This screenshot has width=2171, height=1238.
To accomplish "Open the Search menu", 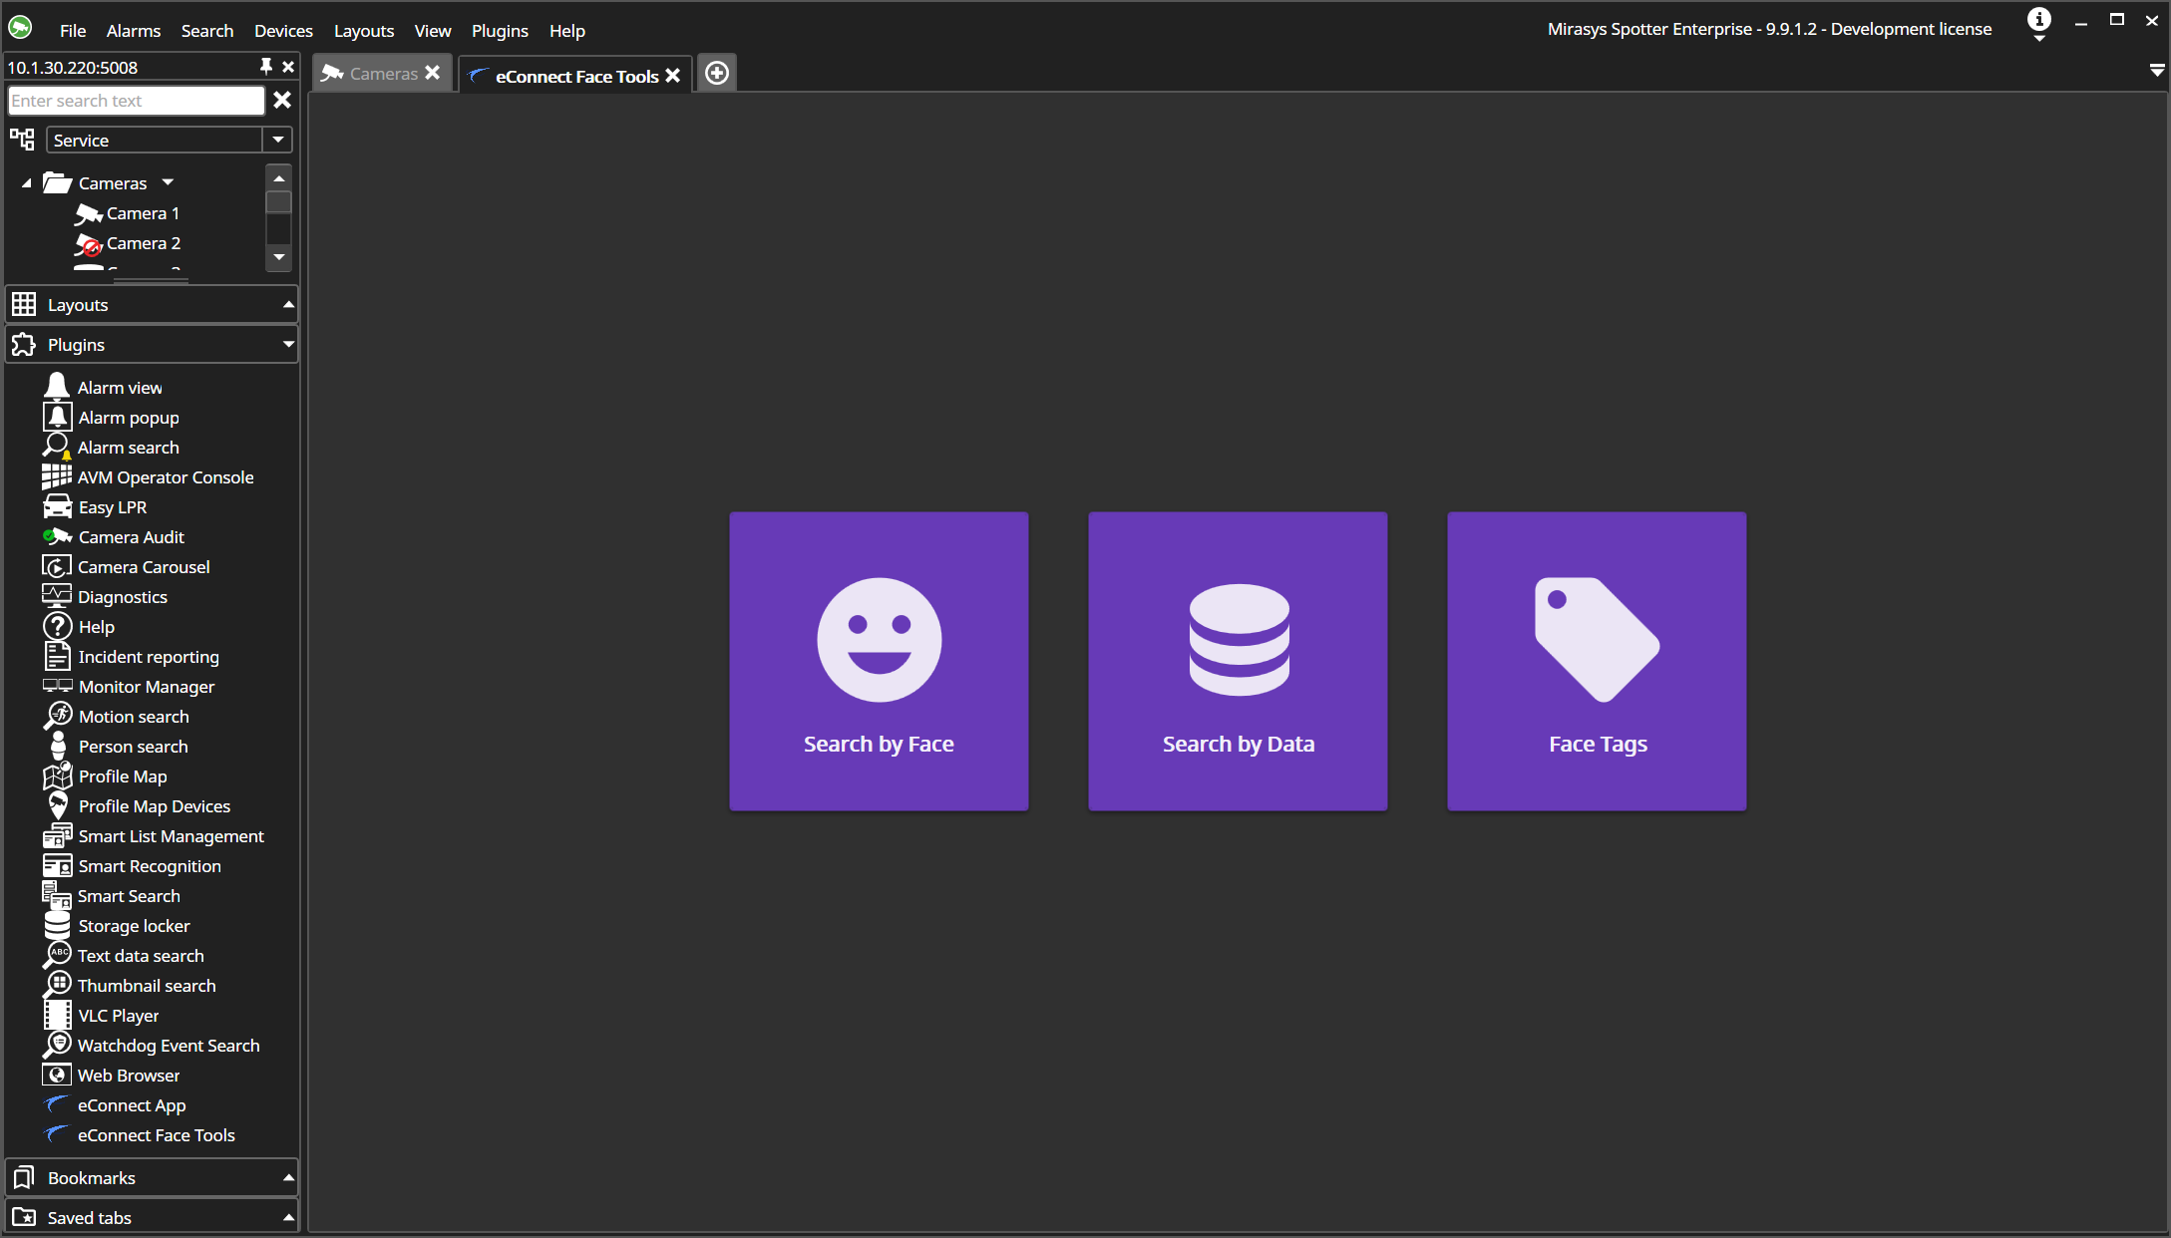I will [207, 31].
